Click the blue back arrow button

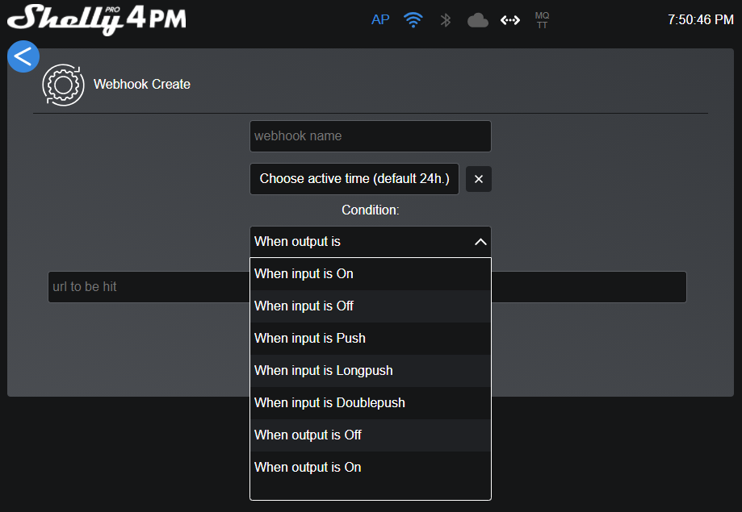(x=23, y=56)
